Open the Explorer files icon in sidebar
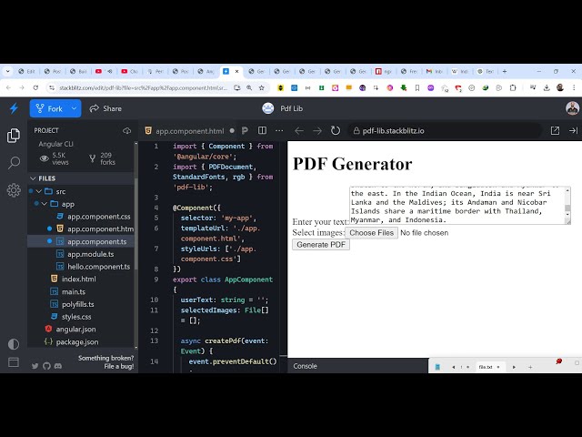582x437 pixels. [x=14, y=136]
